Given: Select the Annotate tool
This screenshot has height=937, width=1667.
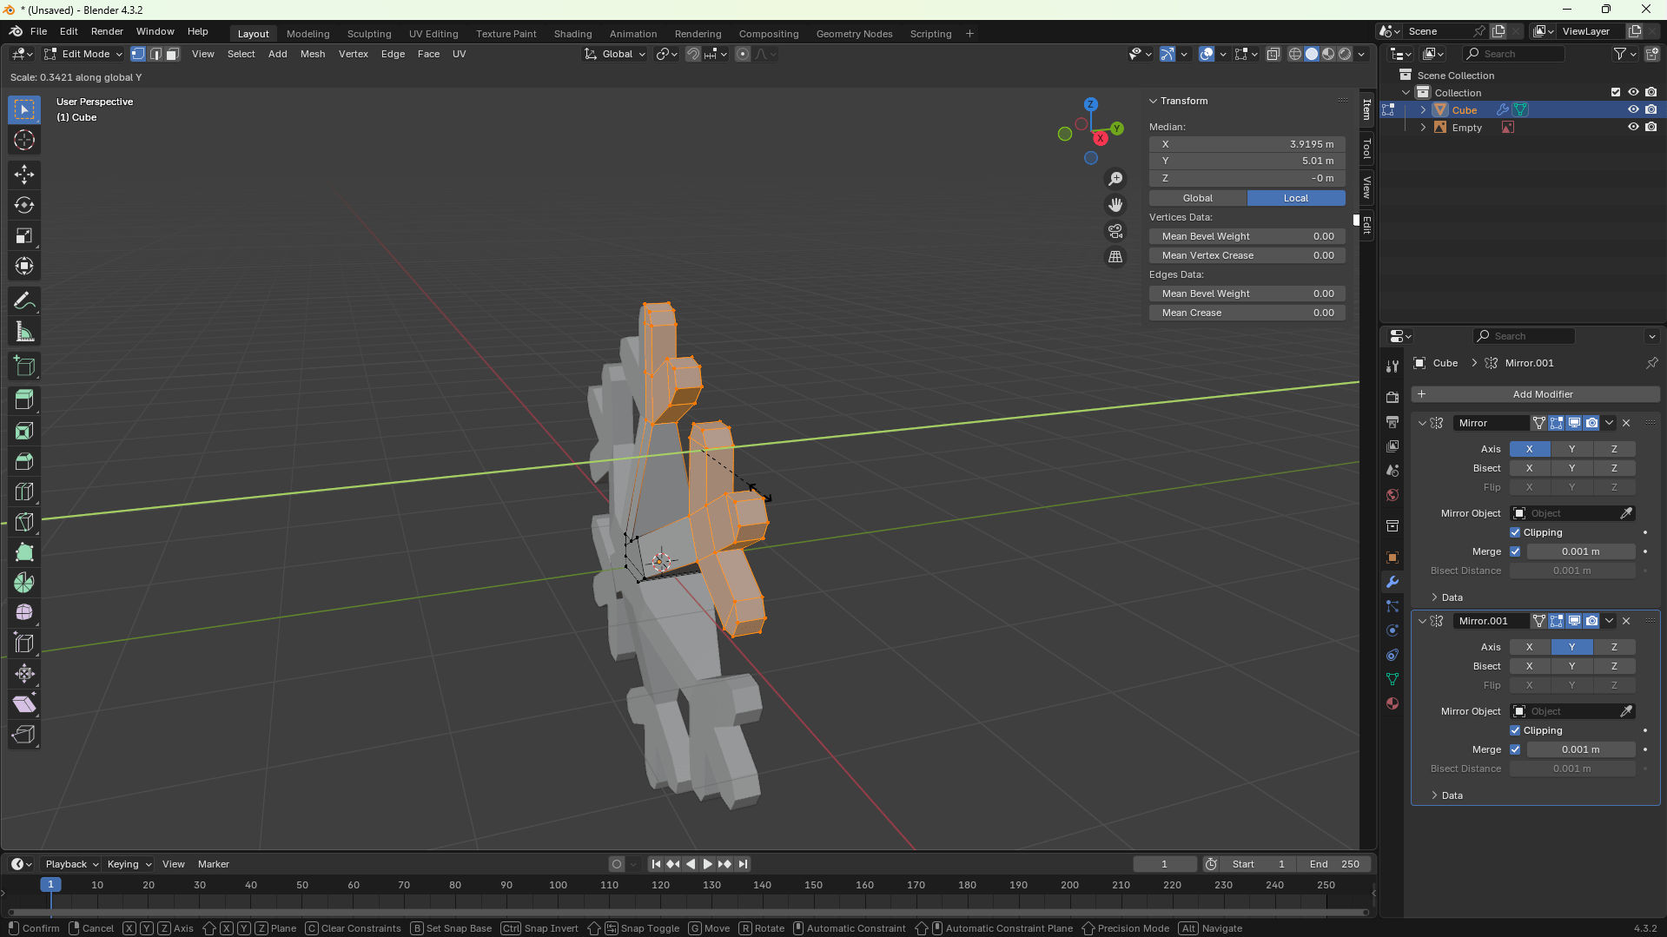Looking at the screenshot, I should pos(24,301).
